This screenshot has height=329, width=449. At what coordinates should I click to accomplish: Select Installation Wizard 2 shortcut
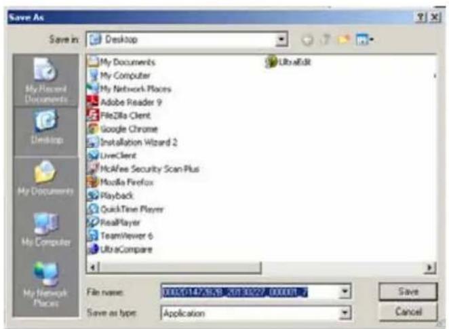[132, 142]
